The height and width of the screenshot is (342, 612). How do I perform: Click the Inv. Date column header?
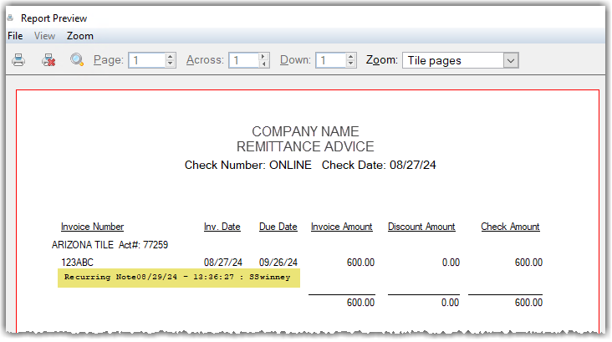pyautogui.click(x=222, y=227)
